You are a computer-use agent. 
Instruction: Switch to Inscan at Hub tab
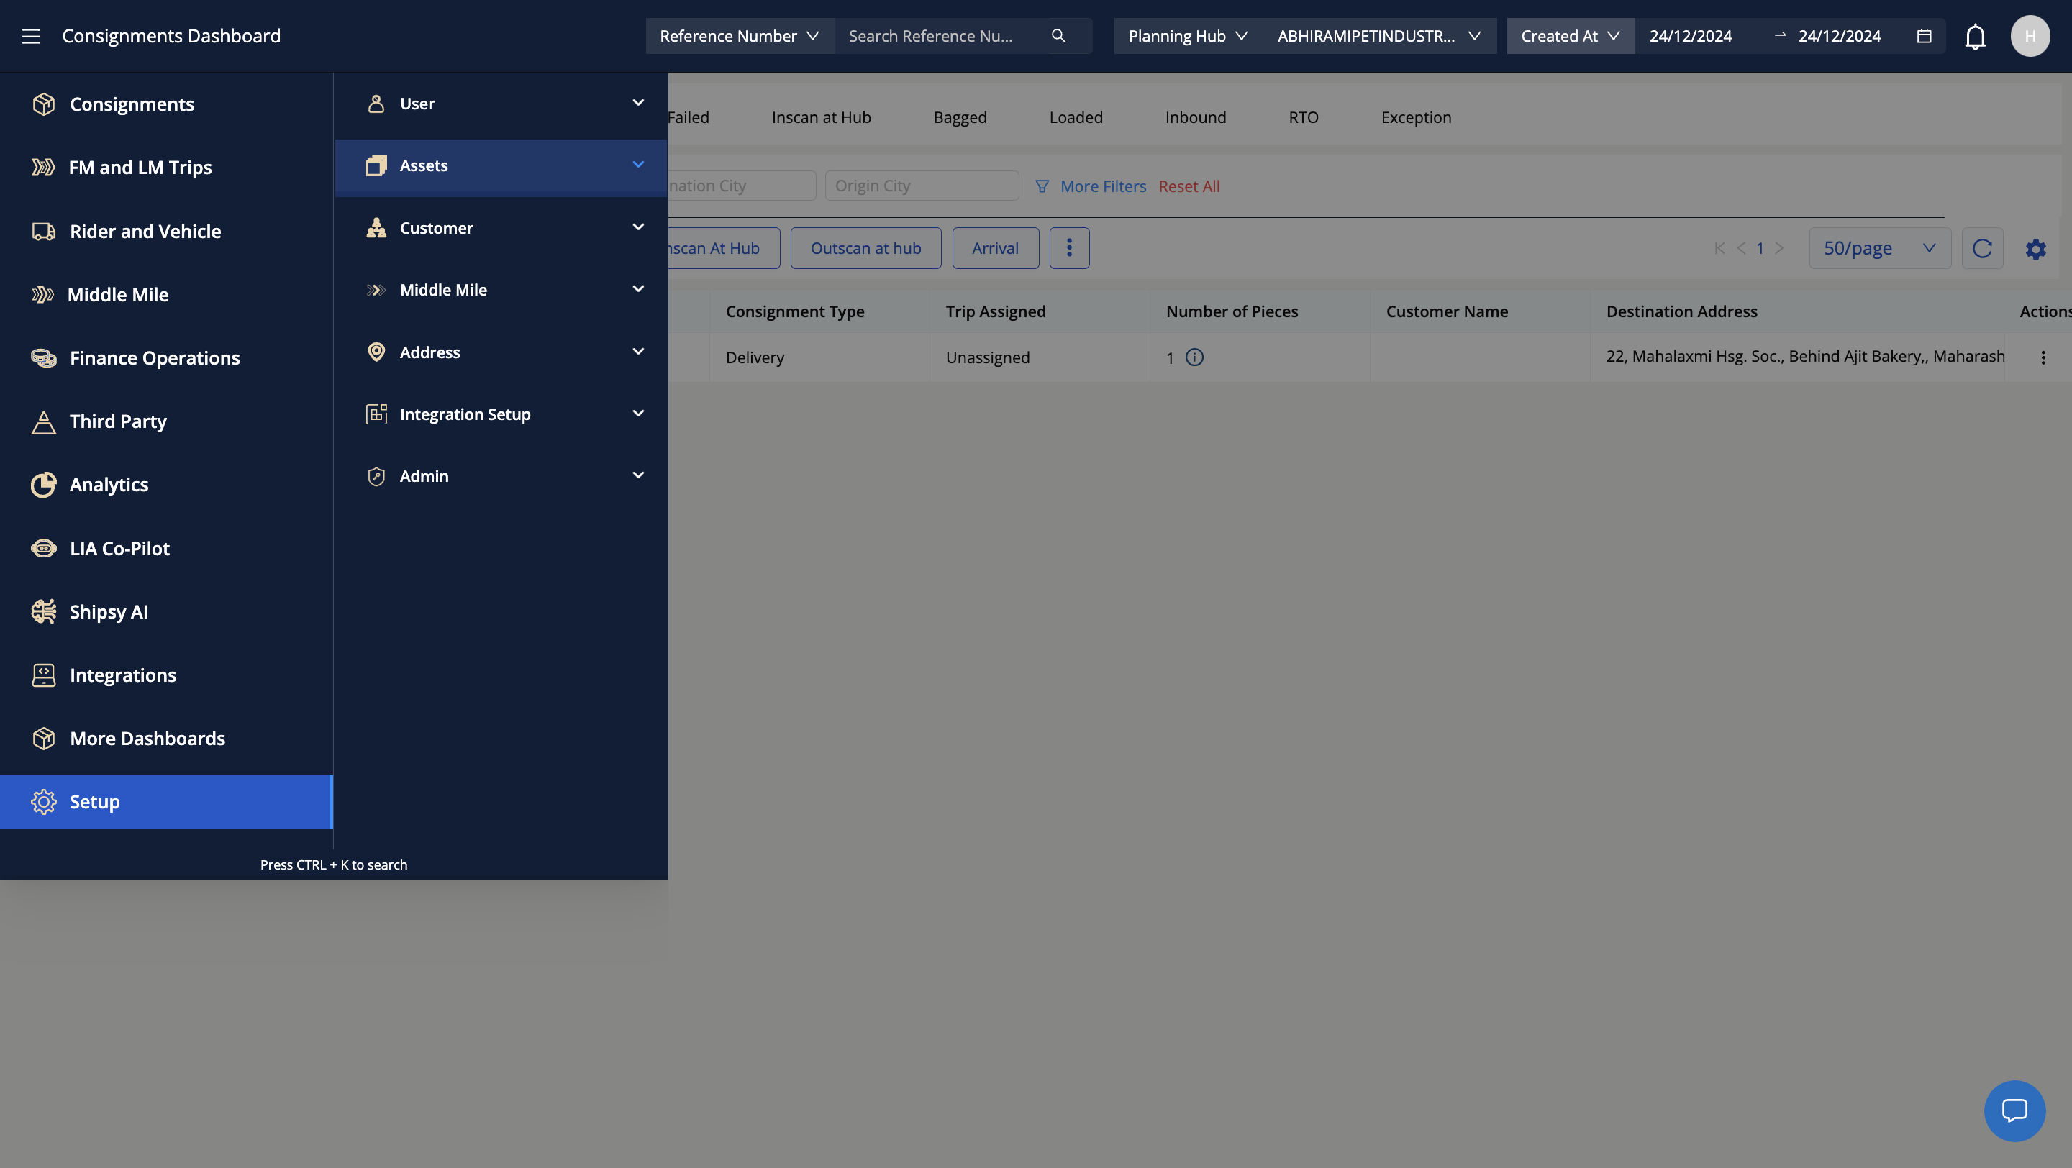point(820,117)
